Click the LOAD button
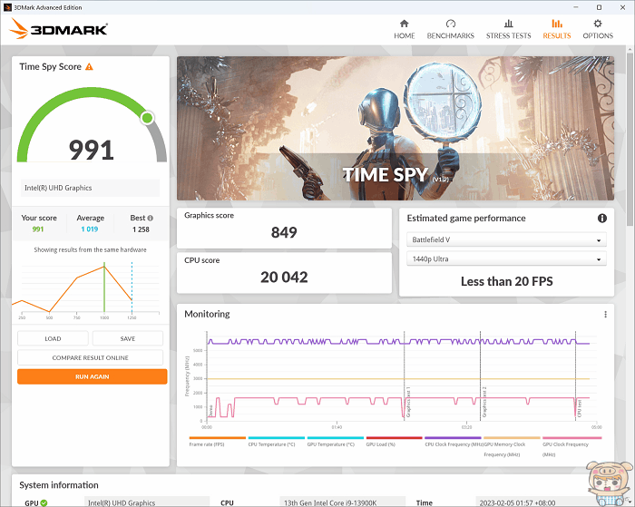This screenshot has width=635, height=507. coord(53,338)
